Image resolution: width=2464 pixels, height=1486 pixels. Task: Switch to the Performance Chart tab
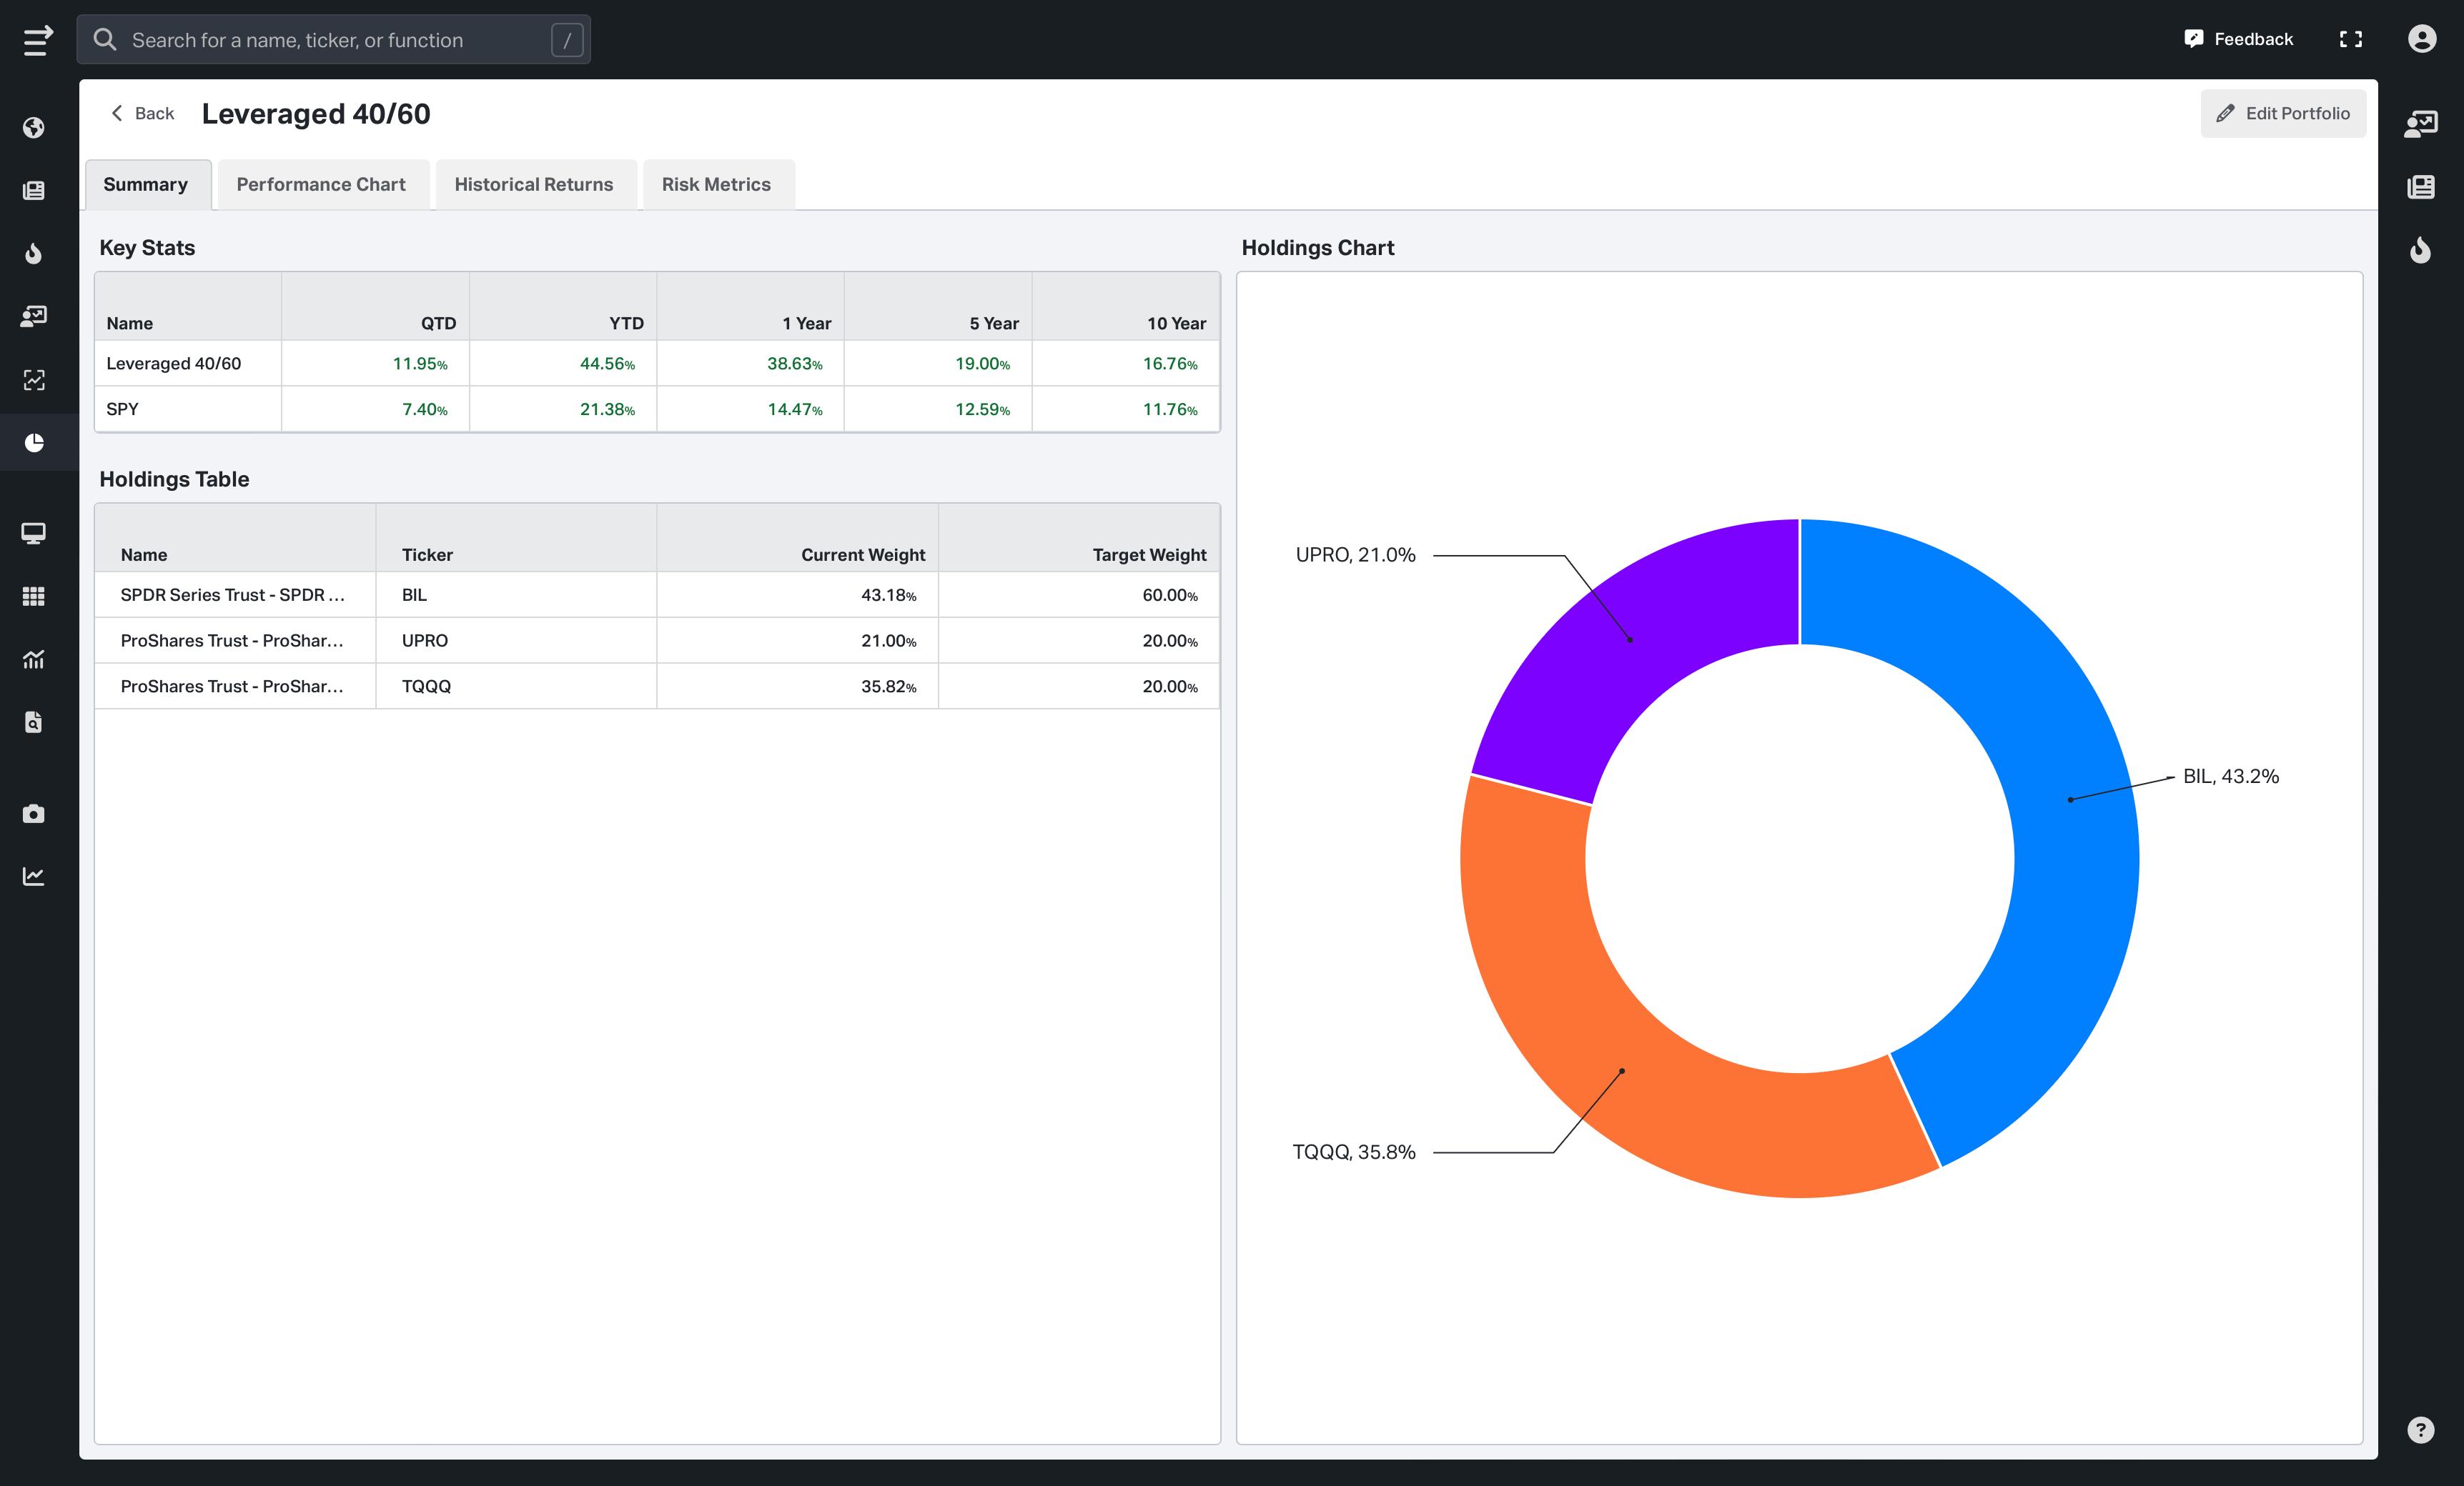[324, 185]
